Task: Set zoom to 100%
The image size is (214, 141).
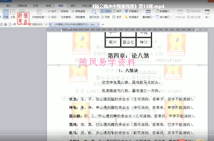Action: pos(106,11)
